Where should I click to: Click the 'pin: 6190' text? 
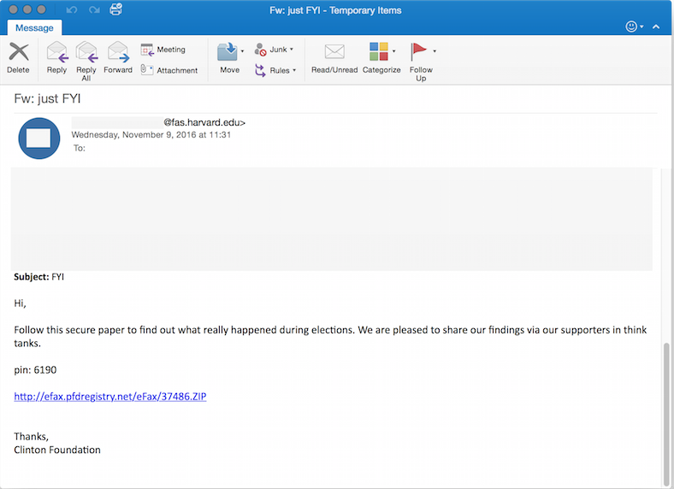point(35,370)
